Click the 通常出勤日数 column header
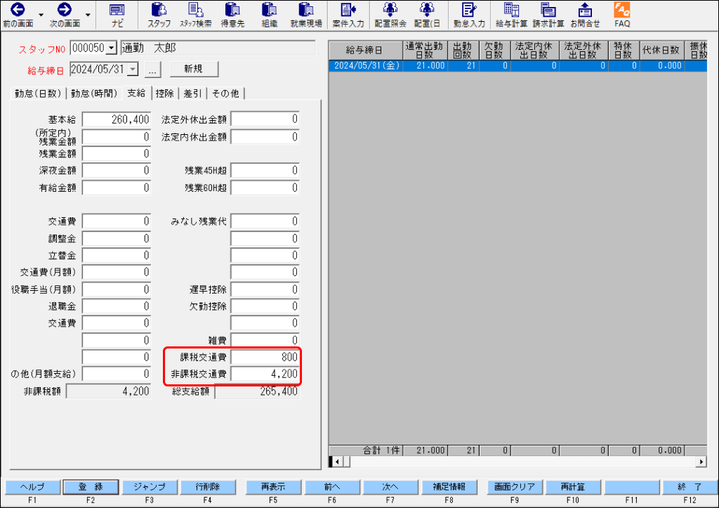719x508 pixels. (425, 50)
